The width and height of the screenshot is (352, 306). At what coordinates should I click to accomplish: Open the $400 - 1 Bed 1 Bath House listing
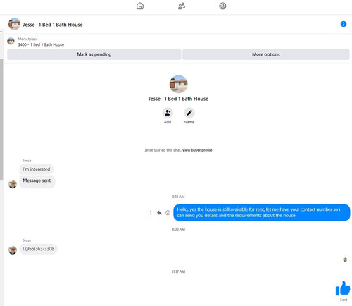[x=41, y=44]
